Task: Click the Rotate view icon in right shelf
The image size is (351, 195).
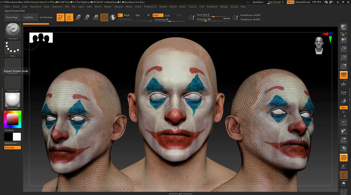Action: point(343,149)
